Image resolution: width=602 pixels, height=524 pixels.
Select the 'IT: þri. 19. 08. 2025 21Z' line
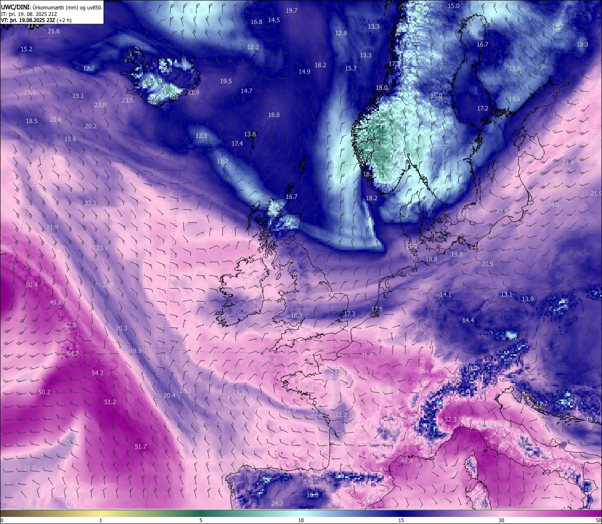click(29, 14)
